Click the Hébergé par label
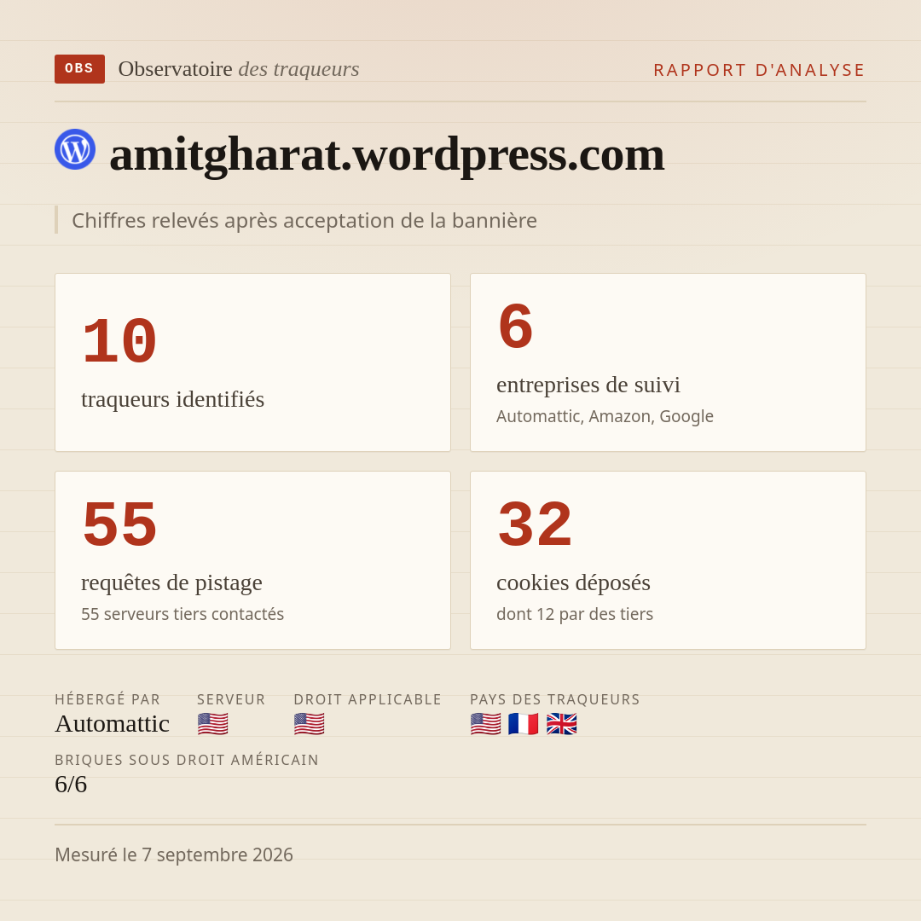 tap(107, 699)
